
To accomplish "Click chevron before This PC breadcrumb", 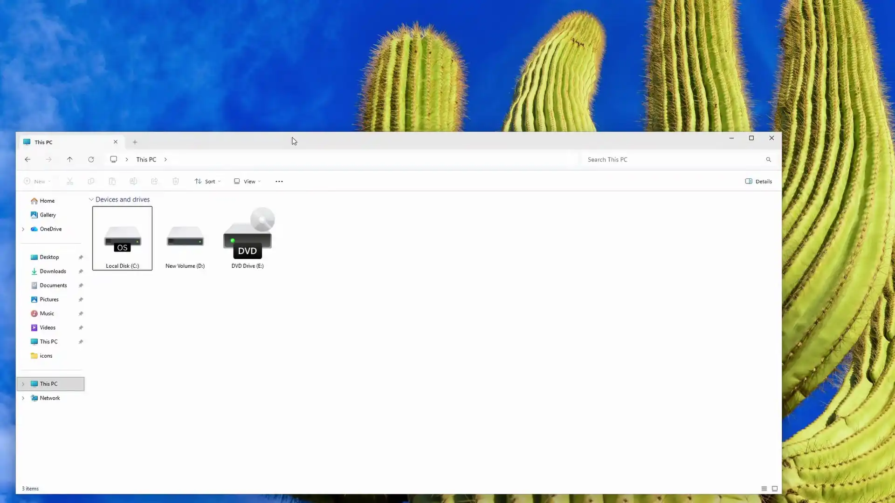I will (x=127, y=159).
